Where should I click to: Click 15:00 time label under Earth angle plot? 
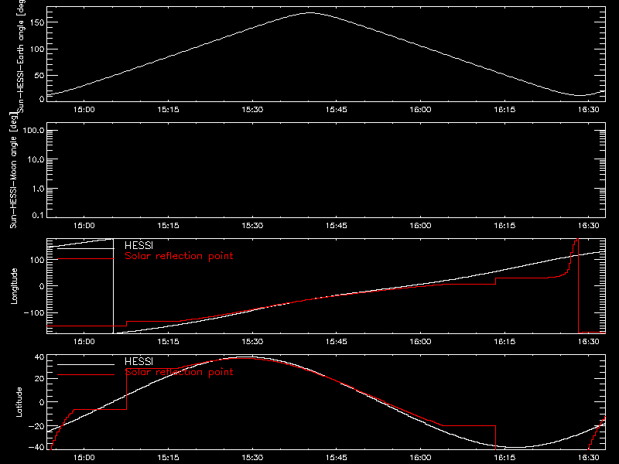(84, 110)
